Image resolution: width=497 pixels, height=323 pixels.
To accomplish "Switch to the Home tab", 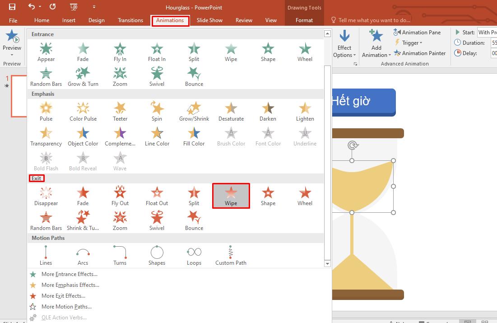I will click(42, 20).
